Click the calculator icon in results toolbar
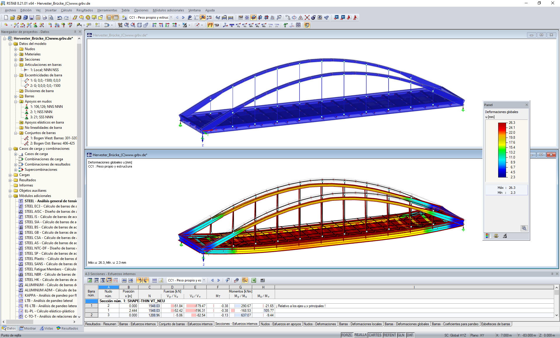This screenshot has height=338, width=560. point(262,280)
